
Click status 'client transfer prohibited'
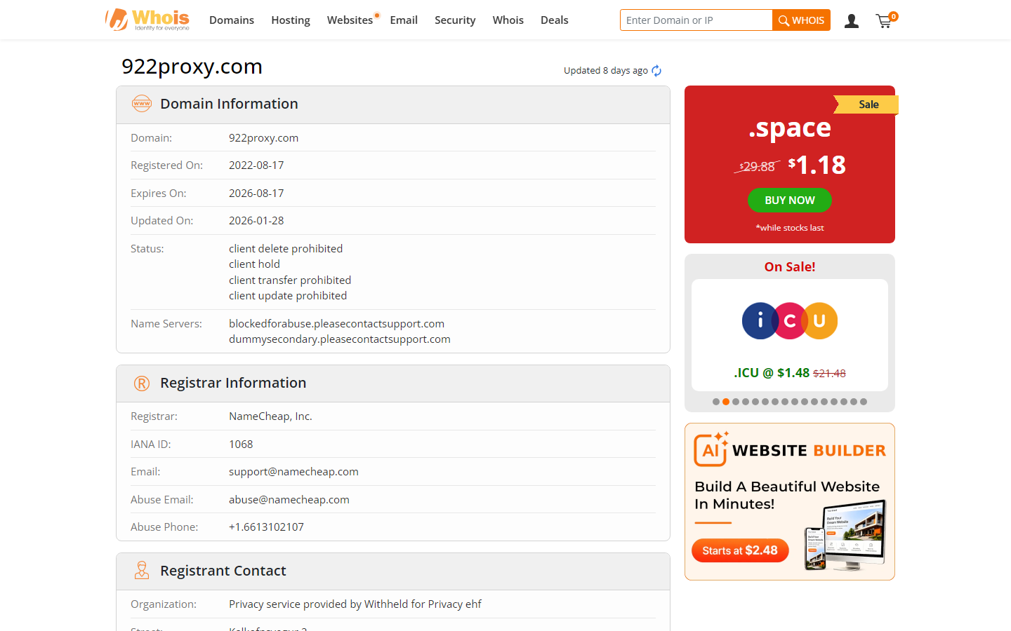coord(290,280)
